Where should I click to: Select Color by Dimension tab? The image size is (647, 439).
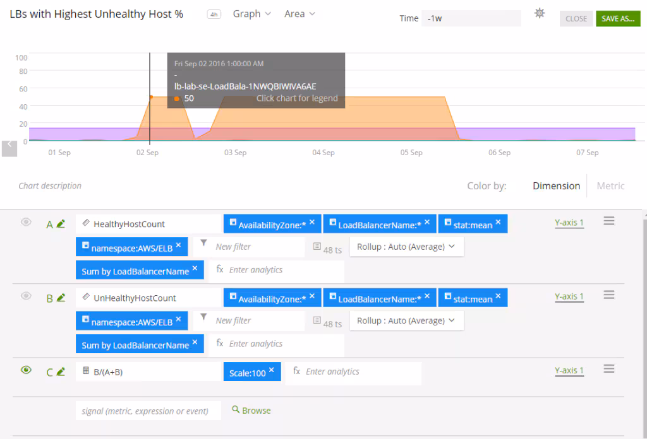(x=556, y=186)
